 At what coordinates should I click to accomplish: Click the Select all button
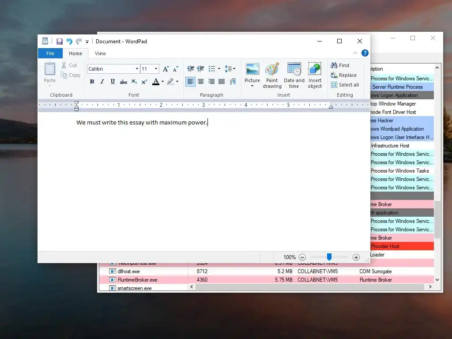pyautogui.click(x=345, y=85)
